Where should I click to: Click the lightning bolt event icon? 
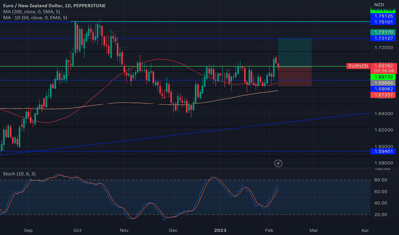coord(278,163)
